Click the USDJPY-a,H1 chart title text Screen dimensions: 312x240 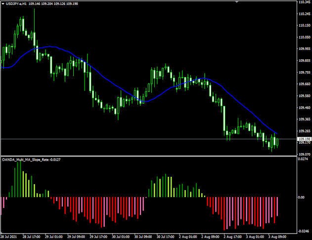pos(16,3)
